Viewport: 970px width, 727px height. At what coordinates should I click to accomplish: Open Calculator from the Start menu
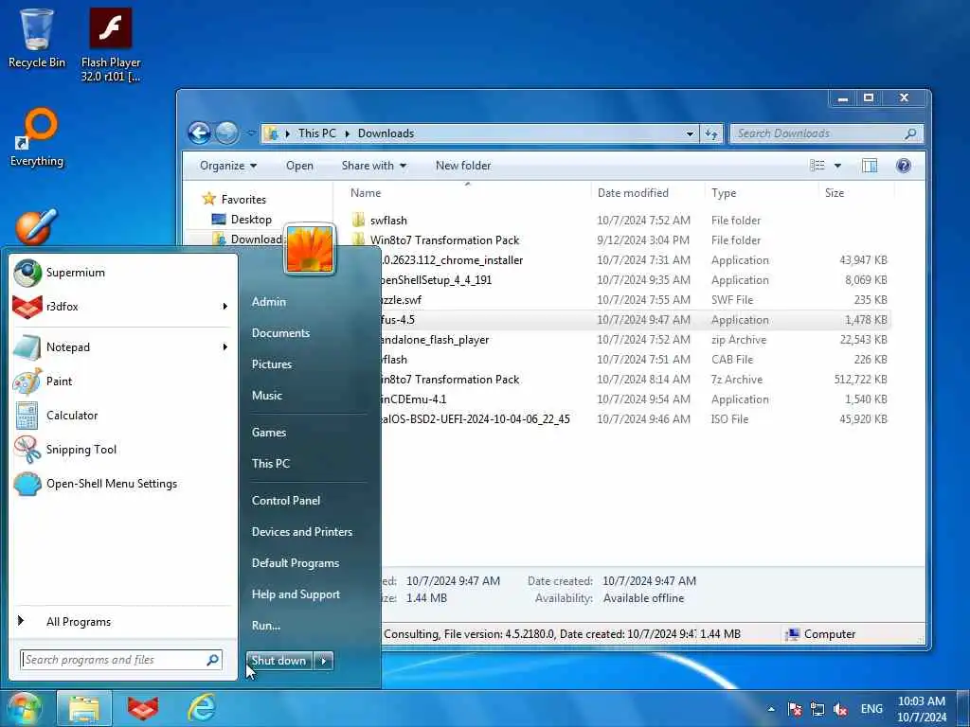(x=72, y=416)
